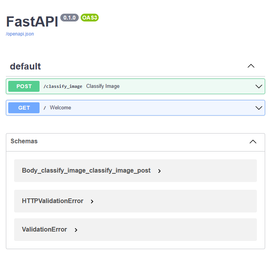Image resolution: width=271 pixels, height=255 pixels.
Task: Click the green OAS3 badge
Action: pos(90,18)
